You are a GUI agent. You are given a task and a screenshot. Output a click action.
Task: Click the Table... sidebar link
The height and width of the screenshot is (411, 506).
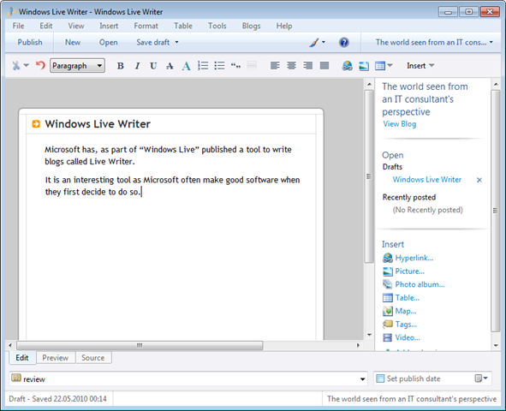point(408,297)
